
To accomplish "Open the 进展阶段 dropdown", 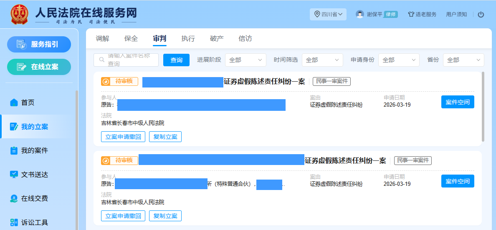I will [x=245, y=60].
